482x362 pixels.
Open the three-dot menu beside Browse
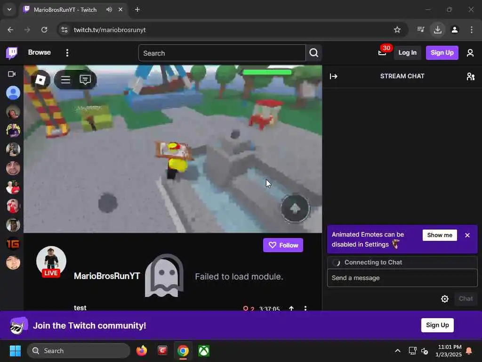[67, 53]
